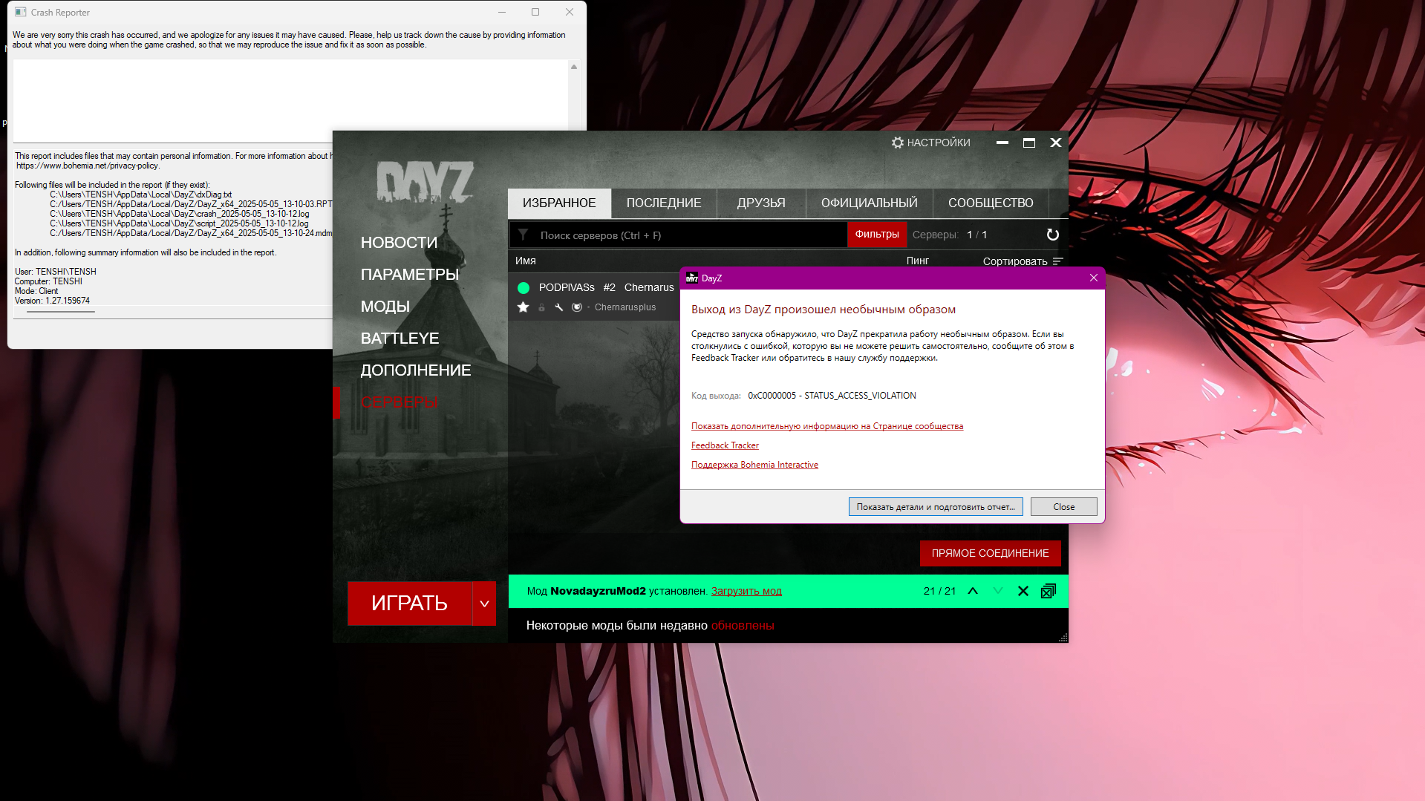The height and width of the screenshot is (801, 1425).
Task: Switch to ПОСЛЕДНИЕ tab
Action: tap(664, 203)
